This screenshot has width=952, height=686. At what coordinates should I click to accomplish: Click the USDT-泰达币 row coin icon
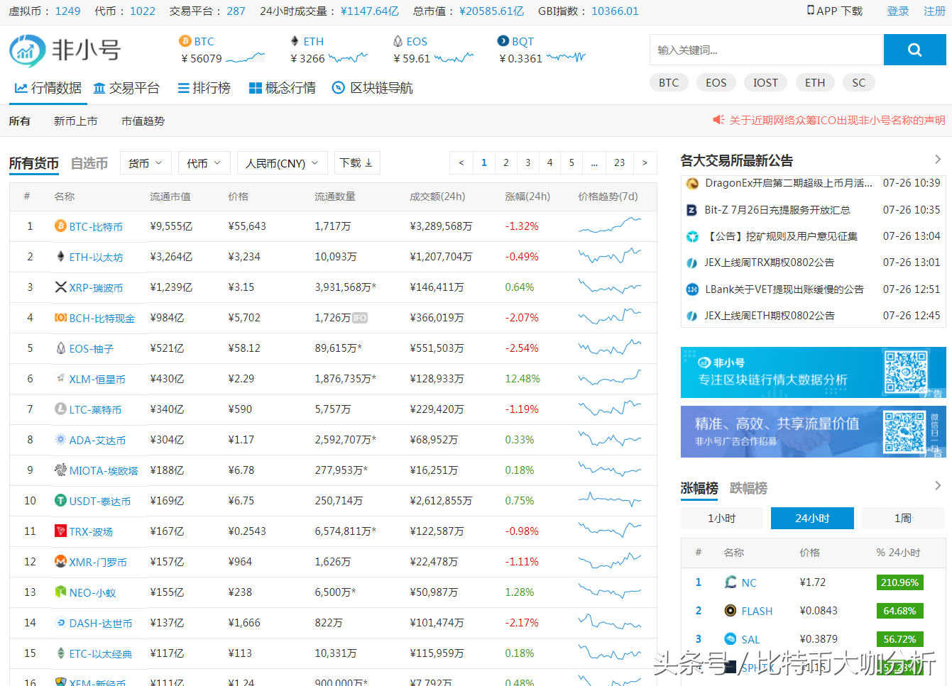pyautogui.click(x=61, y=500)
